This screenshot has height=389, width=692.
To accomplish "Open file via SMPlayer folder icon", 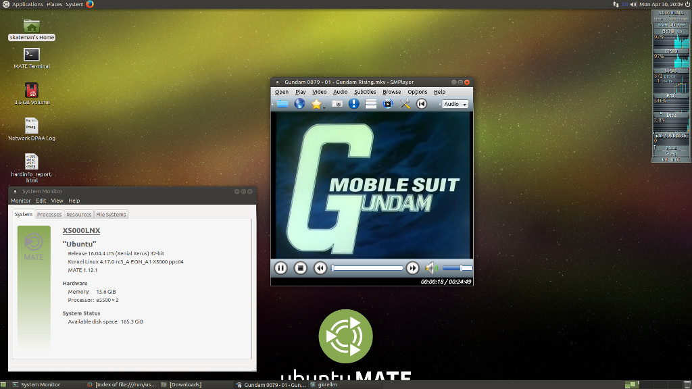I will pos(282,104).
